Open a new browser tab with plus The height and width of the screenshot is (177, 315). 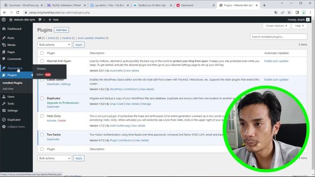264,5
